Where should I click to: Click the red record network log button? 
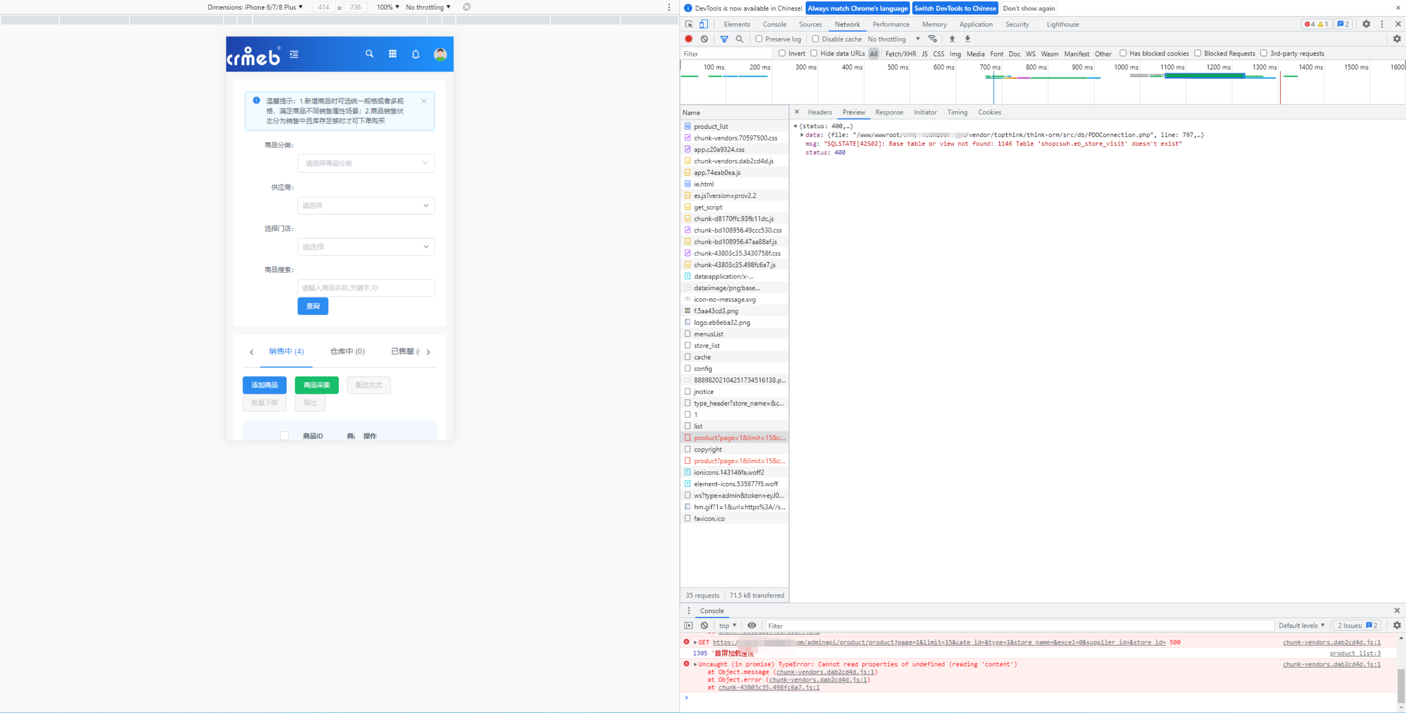click(688, 39)
